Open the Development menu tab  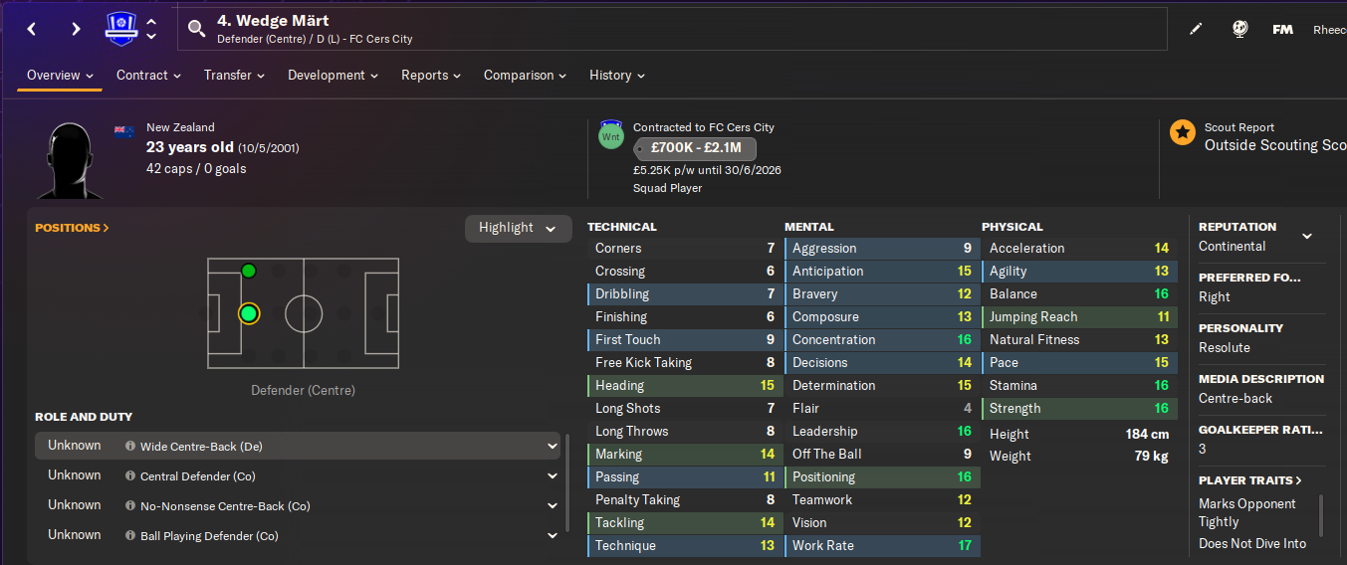click(x=333, y=76)
